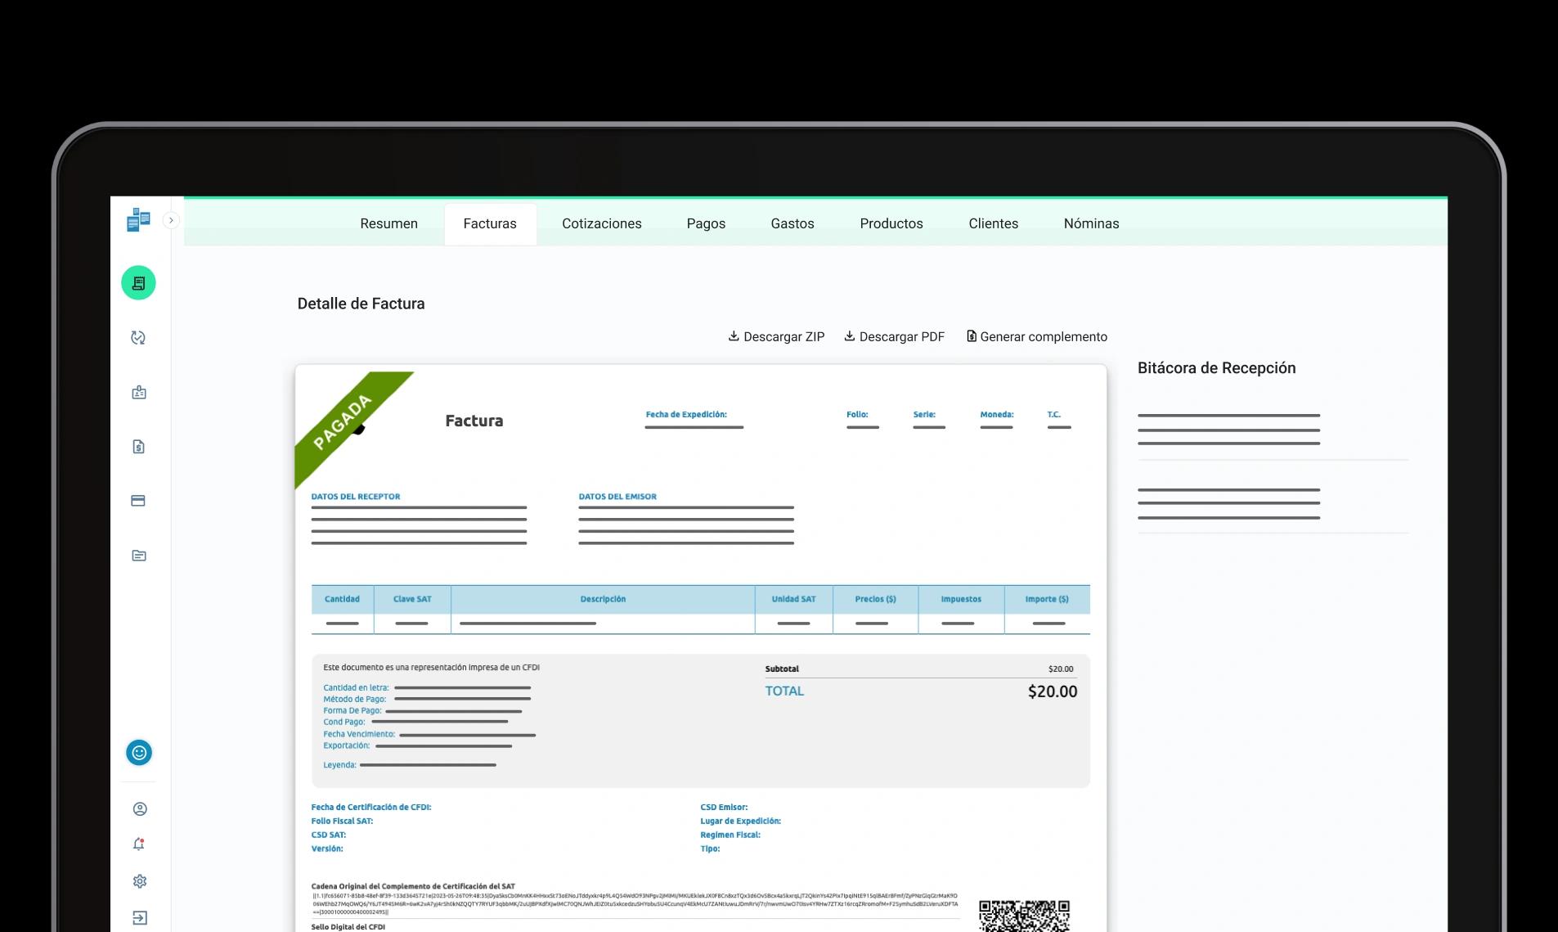Click the Fecha de Expedición label
This screenshot has height=932, width=1558.
click(686, 415)
